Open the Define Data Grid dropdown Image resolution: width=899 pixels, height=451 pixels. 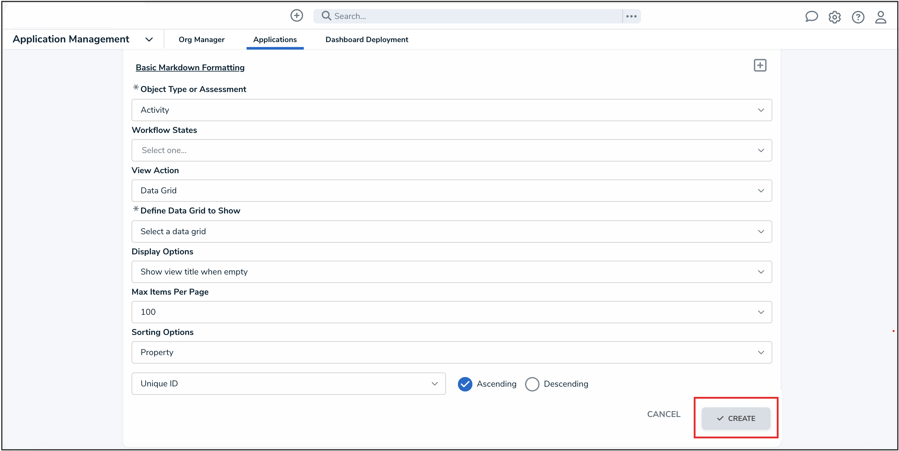[x=451, y=232]
